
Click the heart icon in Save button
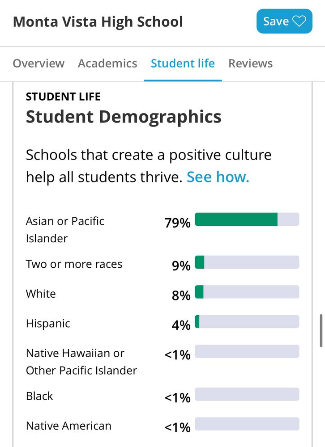pos(299,21)
